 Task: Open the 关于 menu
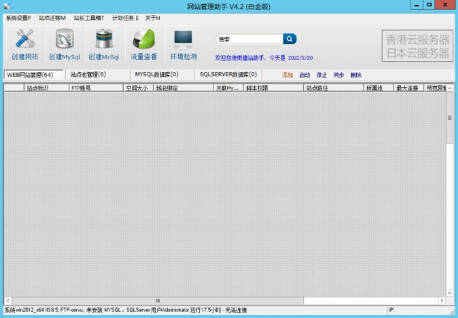click(x=152, y=18)
